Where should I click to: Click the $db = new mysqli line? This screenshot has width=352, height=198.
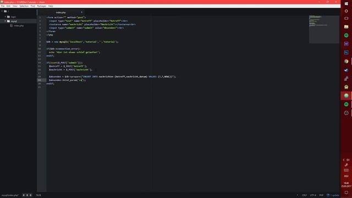coord(82,42)
